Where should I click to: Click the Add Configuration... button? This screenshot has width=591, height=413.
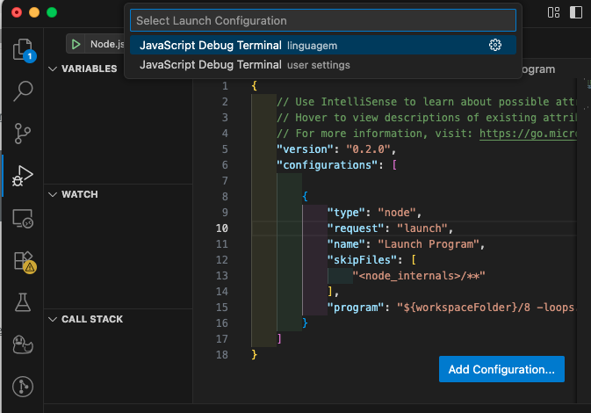[501, 369]
